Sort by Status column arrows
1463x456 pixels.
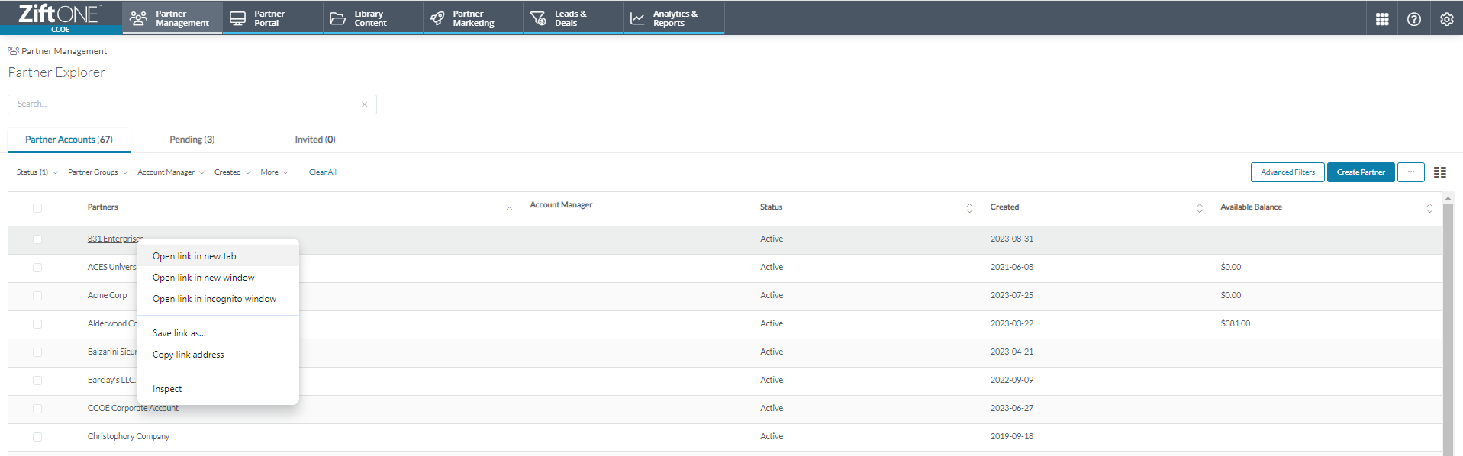(969, 208)
